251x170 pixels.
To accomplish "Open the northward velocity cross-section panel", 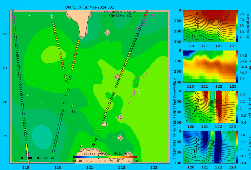I will [x=209, y=107].
